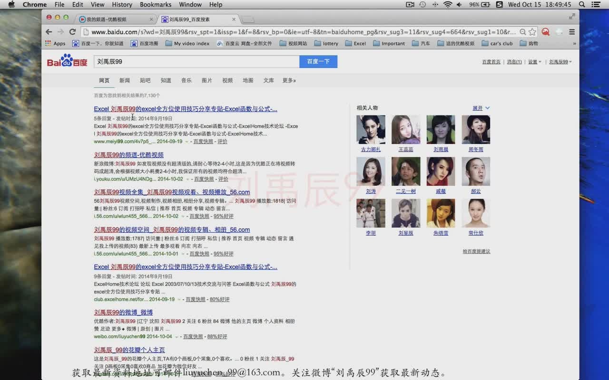Click the 百度一下 search button

point(318,62)
